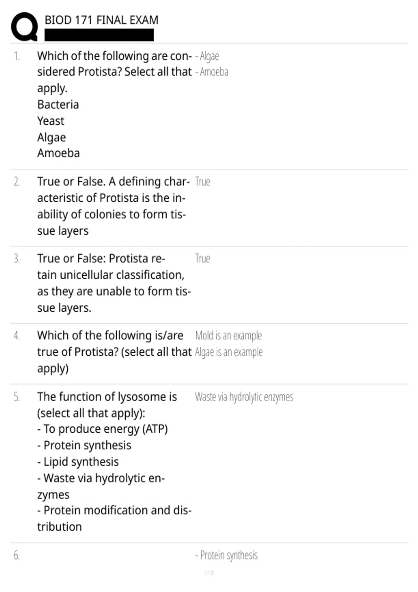
Task: Click question number 5 marker
Action: (17, 397)
